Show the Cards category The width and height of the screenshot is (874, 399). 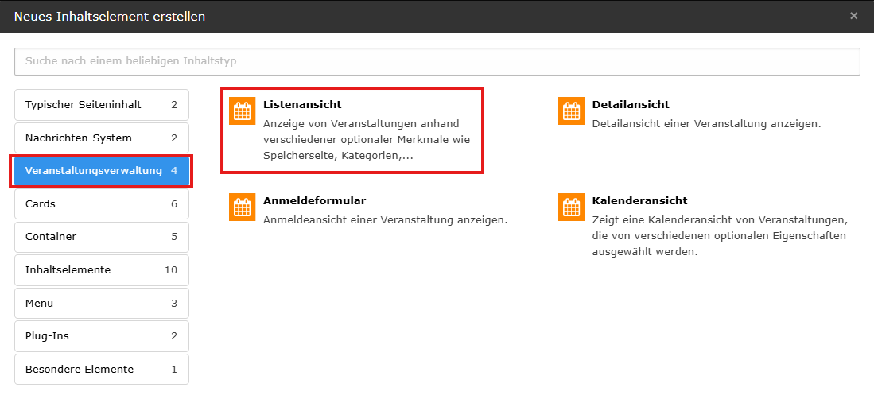[x=101, y=204]
